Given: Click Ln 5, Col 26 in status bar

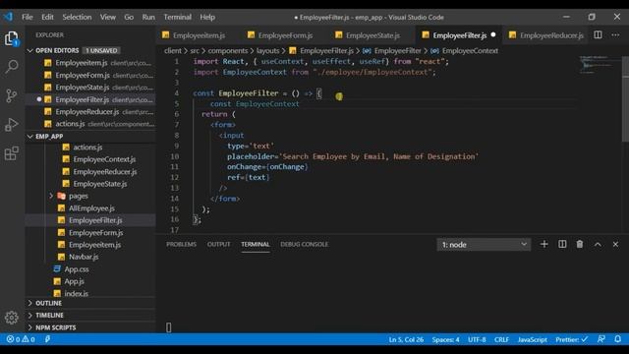Looking at the screenshot, I should tap(406, 339).
